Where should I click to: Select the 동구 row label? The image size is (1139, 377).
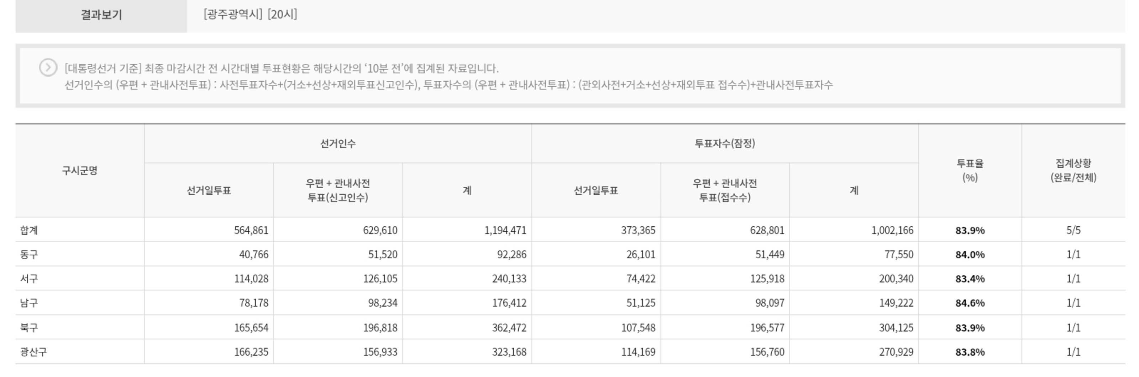point(29,254)
